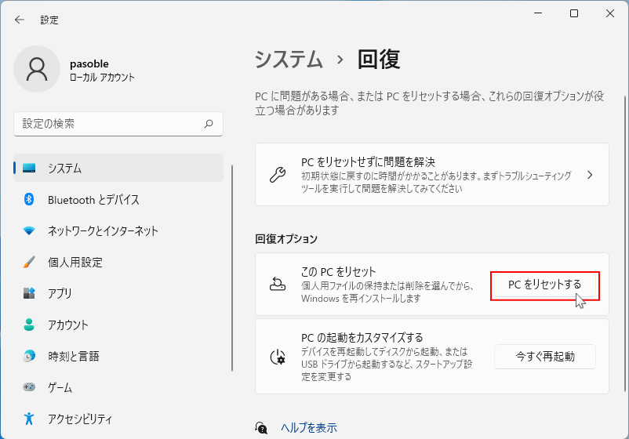The image size is (629, 439).
Task: Select the システム monitor icon
Action: pyautogui.click(x=29, y=168)
